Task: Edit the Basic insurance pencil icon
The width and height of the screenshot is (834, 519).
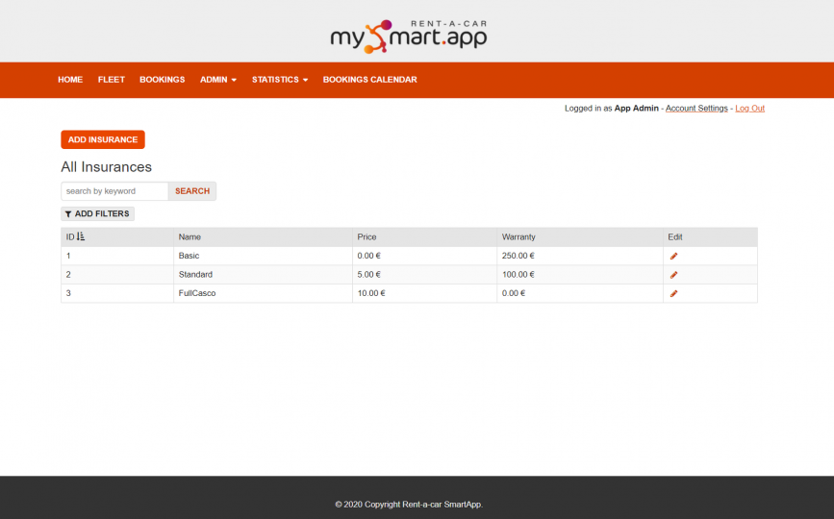Action: click(673, 256)
